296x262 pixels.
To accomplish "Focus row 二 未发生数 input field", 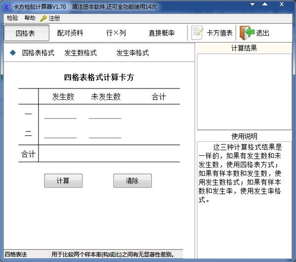I will click(x=105, y=133).
